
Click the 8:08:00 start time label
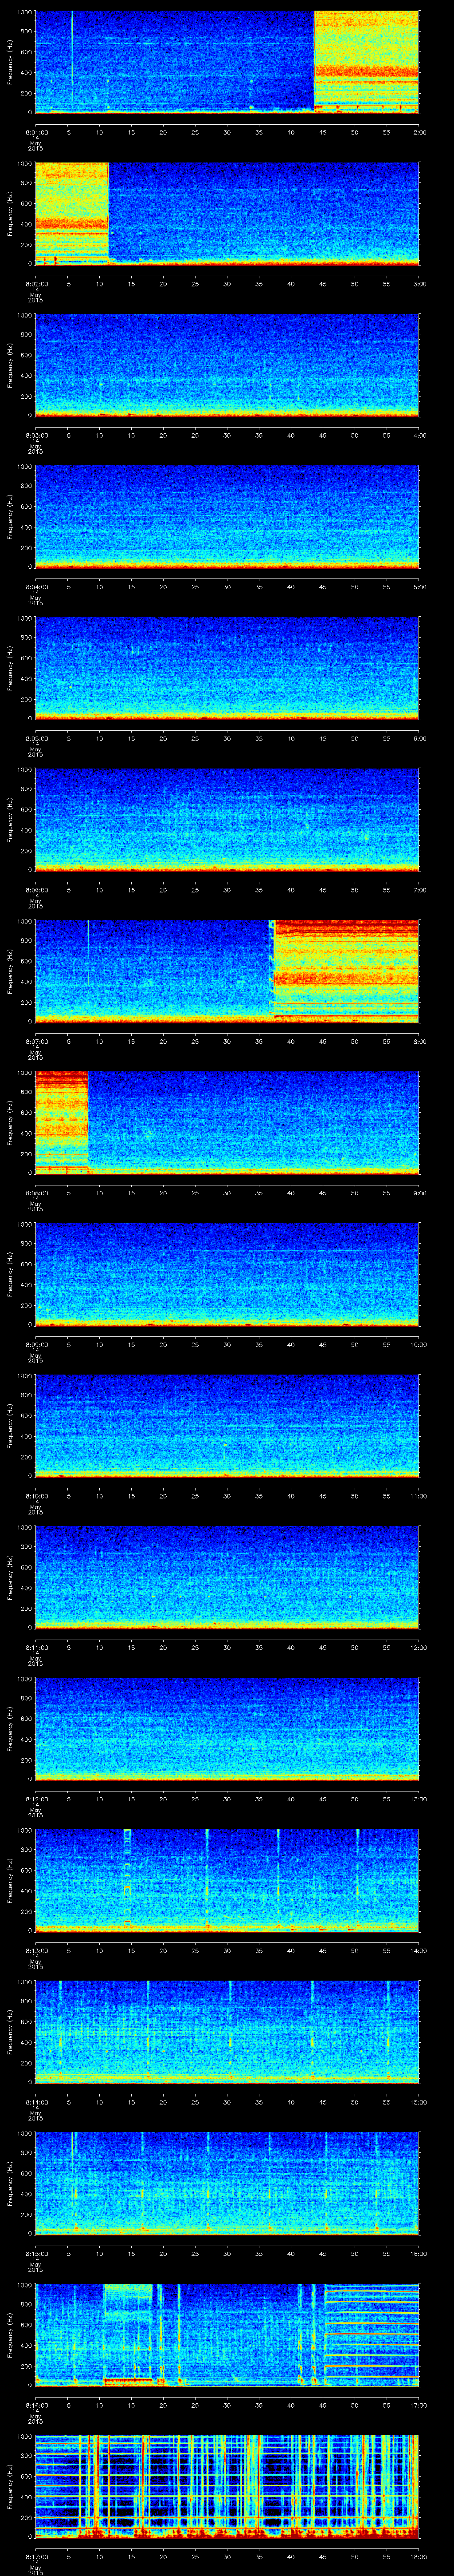pyautogui.click(x=36, y=1193)
